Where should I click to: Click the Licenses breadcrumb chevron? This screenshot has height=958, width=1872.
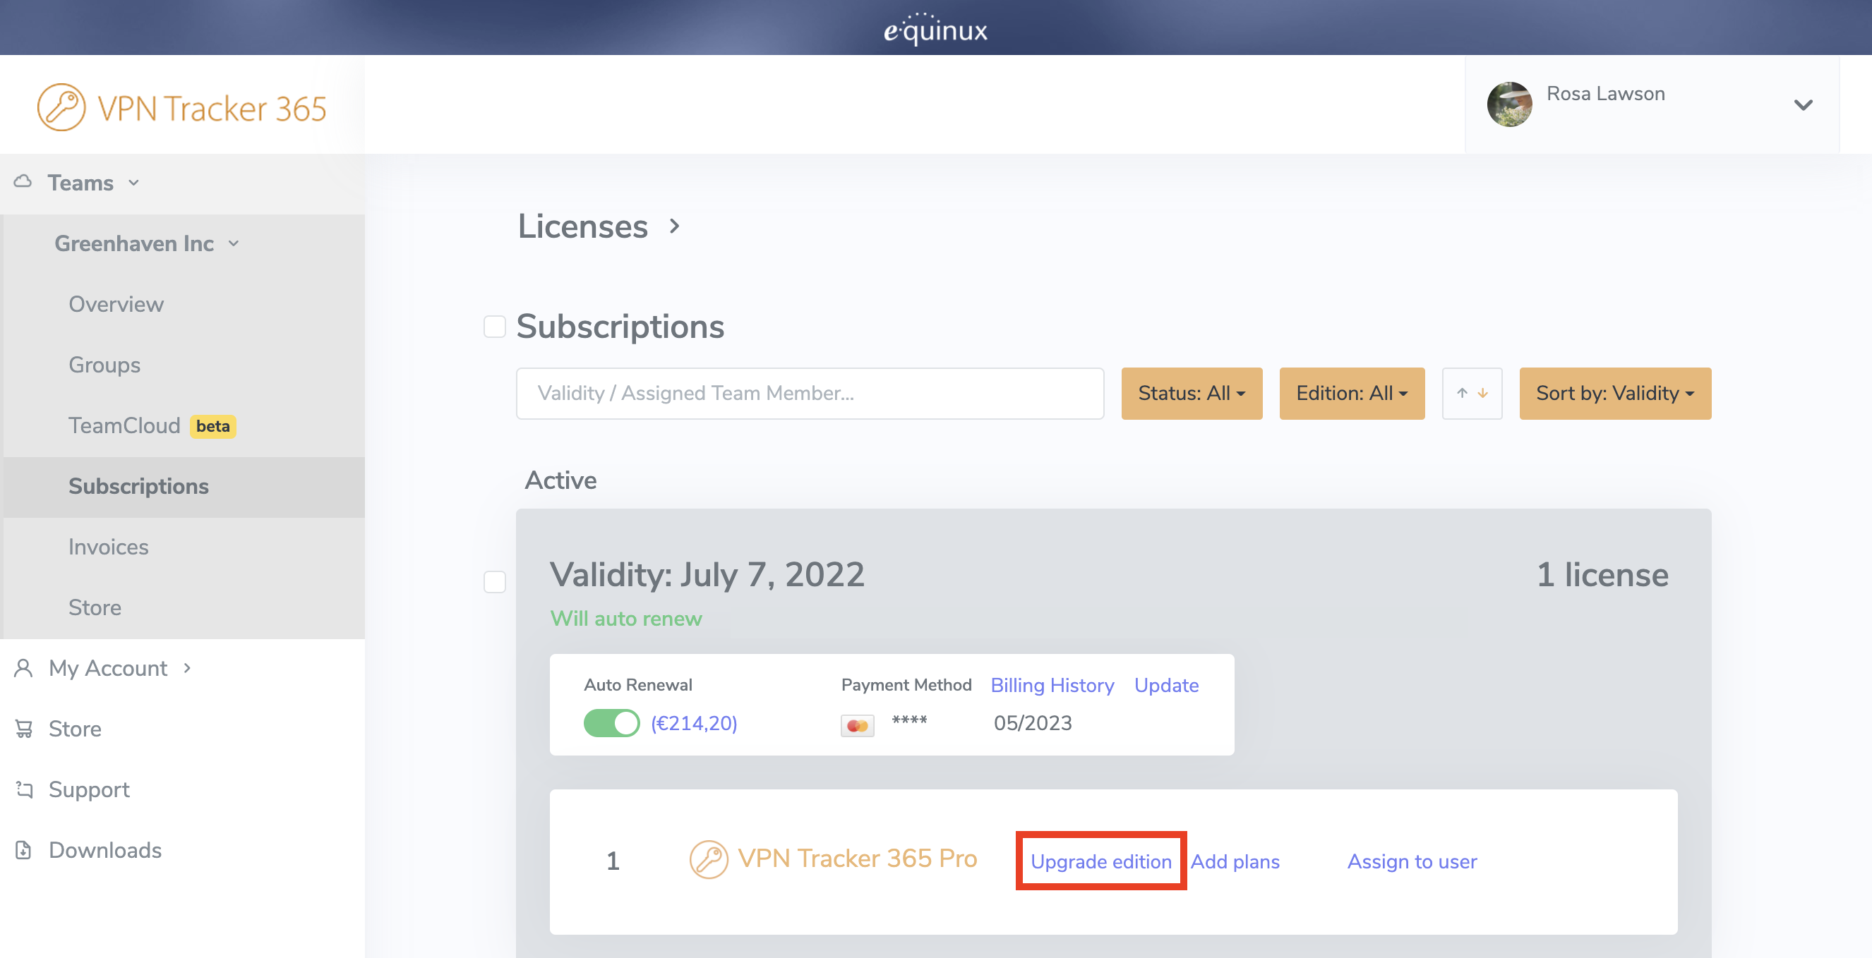tap(674, 226)
